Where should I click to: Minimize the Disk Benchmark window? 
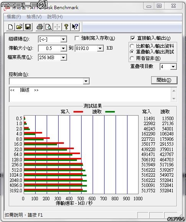[x=149, y=6]
